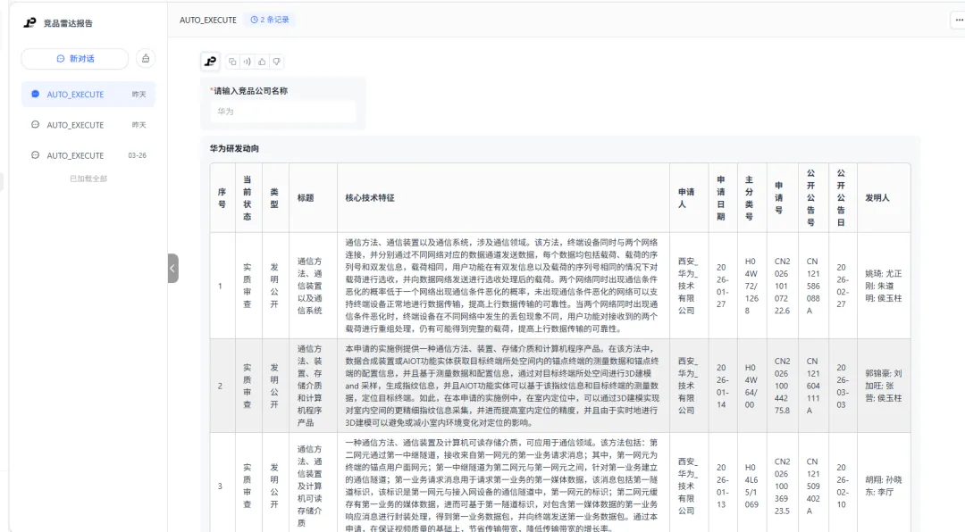This screenshot has height=532, width=965.
Task: Click the clock icon in records badge
Action: click(x=254, y=20)
